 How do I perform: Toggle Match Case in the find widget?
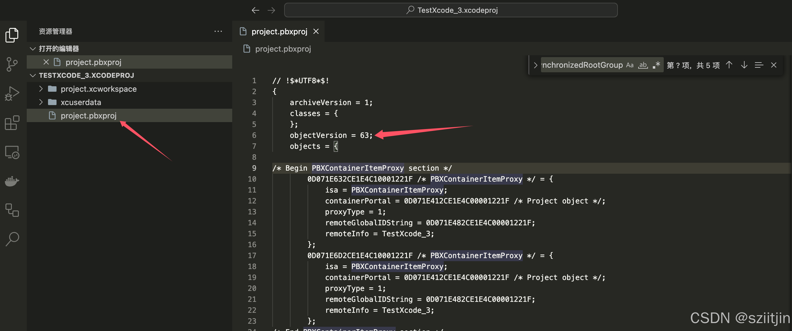click(630, 65)
